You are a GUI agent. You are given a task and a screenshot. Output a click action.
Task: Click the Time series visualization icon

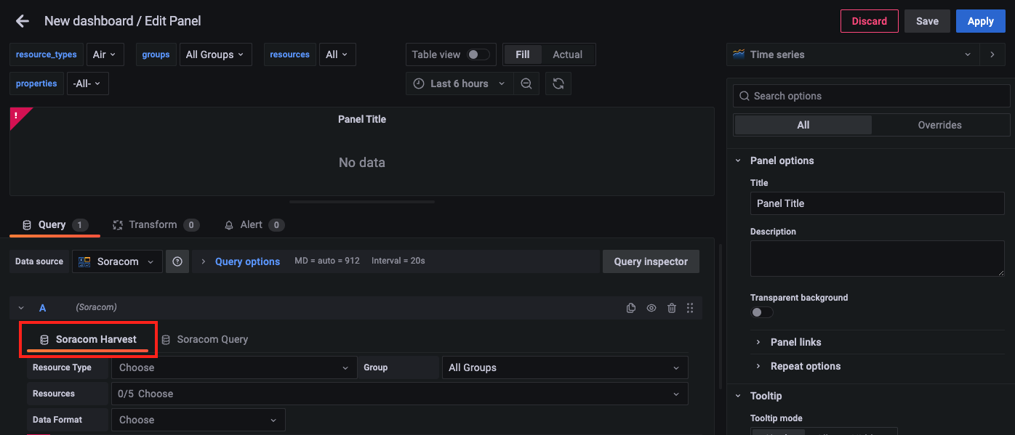tap(739, 54)
